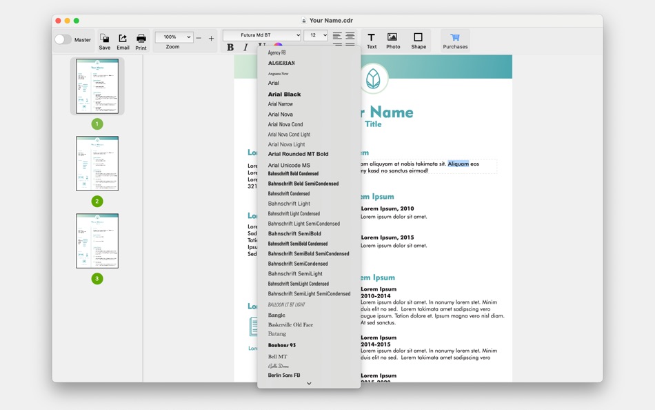Viewport: 655px width, 410px height.
Task: Click the green page number 3 badge
Action: [97, 279]
